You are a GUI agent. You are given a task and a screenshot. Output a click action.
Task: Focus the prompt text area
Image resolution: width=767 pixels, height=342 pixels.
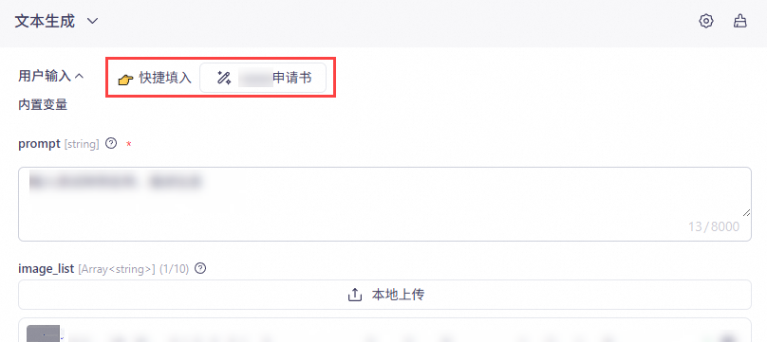click(384, 204)
